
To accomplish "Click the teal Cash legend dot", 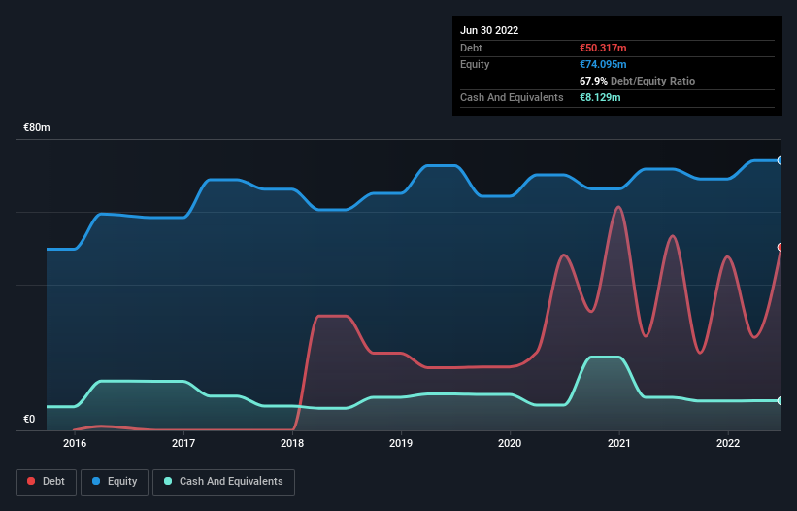I will [168, 481].
